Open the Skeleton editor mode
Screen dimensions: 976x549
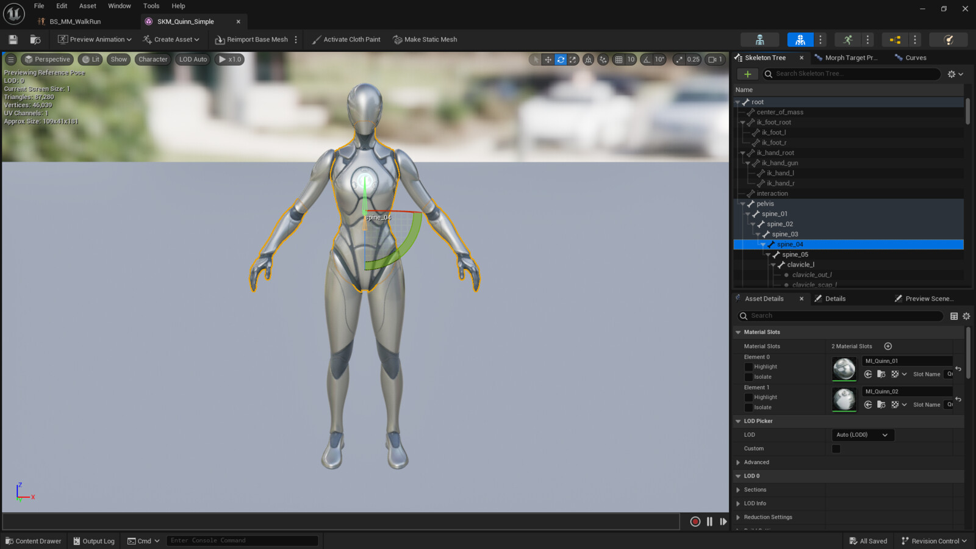click(x=759, y=40)
